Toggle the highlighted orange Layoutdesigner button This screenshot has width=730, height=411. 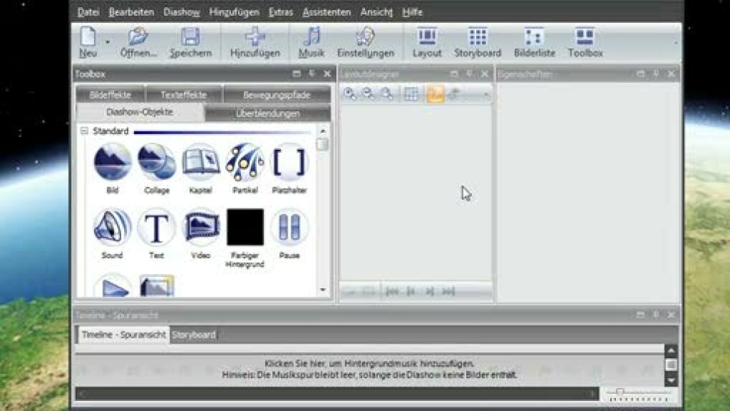click(x=435, y=95)
